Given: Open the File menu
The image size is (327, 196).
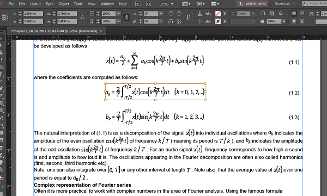Looking at the screenshot, I should pos(11,4).
